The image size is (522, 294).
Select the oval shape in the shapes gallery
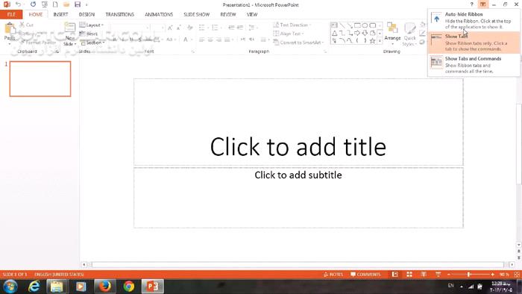pyautogui.click(x=365, y=25)
